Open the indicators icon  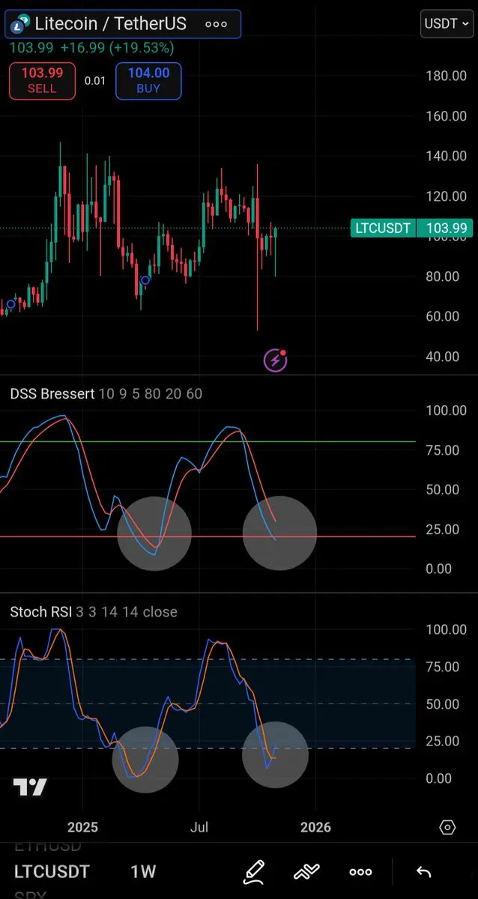(x=307, y=872)
